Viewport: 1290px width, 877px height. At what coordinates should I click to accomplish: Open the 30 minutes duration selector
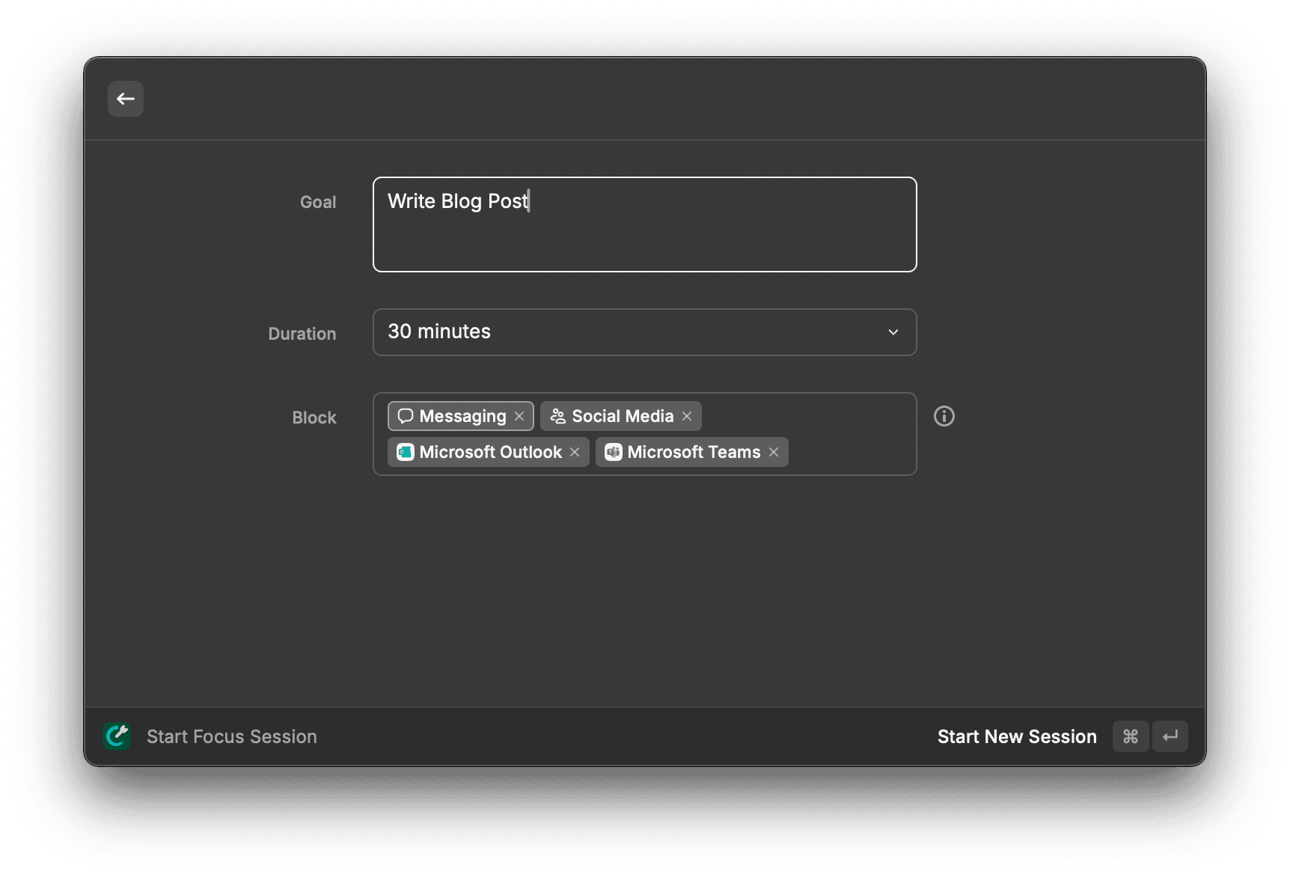[x=644, y=331]
